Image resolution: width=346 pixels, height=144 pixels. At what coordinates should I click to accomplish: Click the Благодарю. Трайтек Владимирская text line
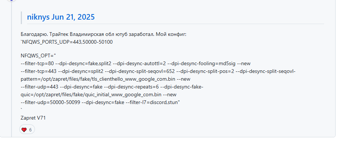coord(103,34)
